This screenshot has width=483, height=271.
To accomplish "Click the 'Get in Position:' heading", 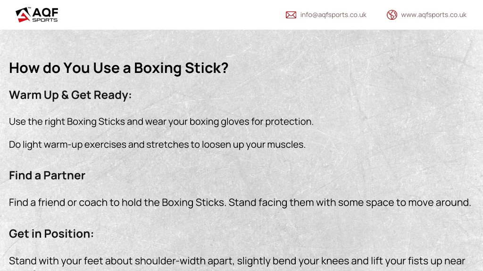I will pyautogui.click(x=51, y=234).
